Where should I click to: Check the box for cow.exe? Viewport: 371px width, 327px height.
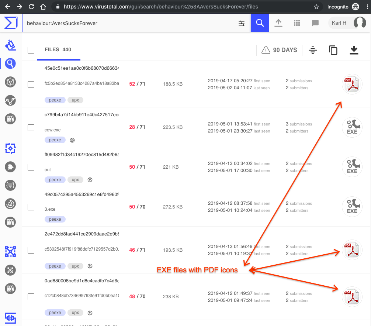[31, 128]
